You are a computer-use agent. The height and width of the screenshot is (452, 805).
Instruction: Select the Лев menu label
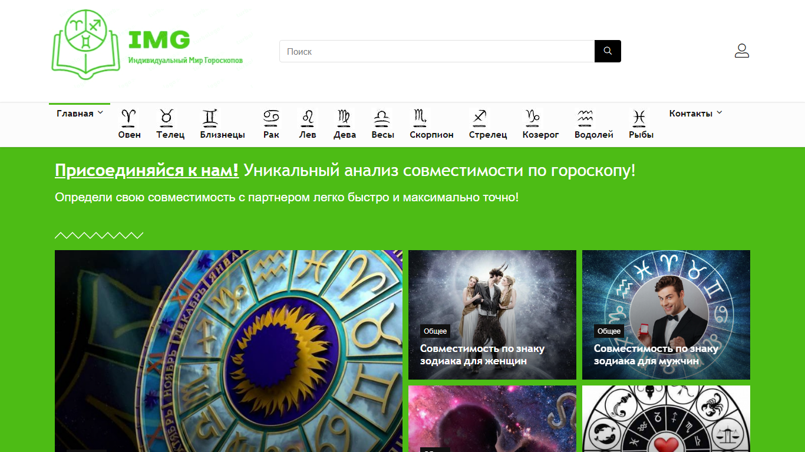tap(308, 135)
